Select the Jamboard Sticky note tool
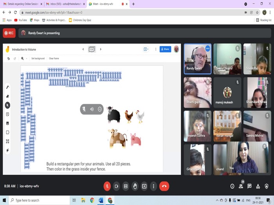The width and height of the screenshot is (274, 205). pos(7,114)
